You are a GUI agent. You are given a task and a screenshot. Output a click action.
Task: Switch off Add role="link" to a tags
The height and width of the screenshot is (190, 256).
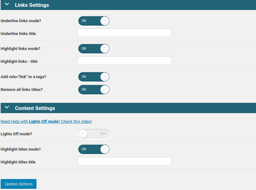pyautogui.click(x=94, y=77)
